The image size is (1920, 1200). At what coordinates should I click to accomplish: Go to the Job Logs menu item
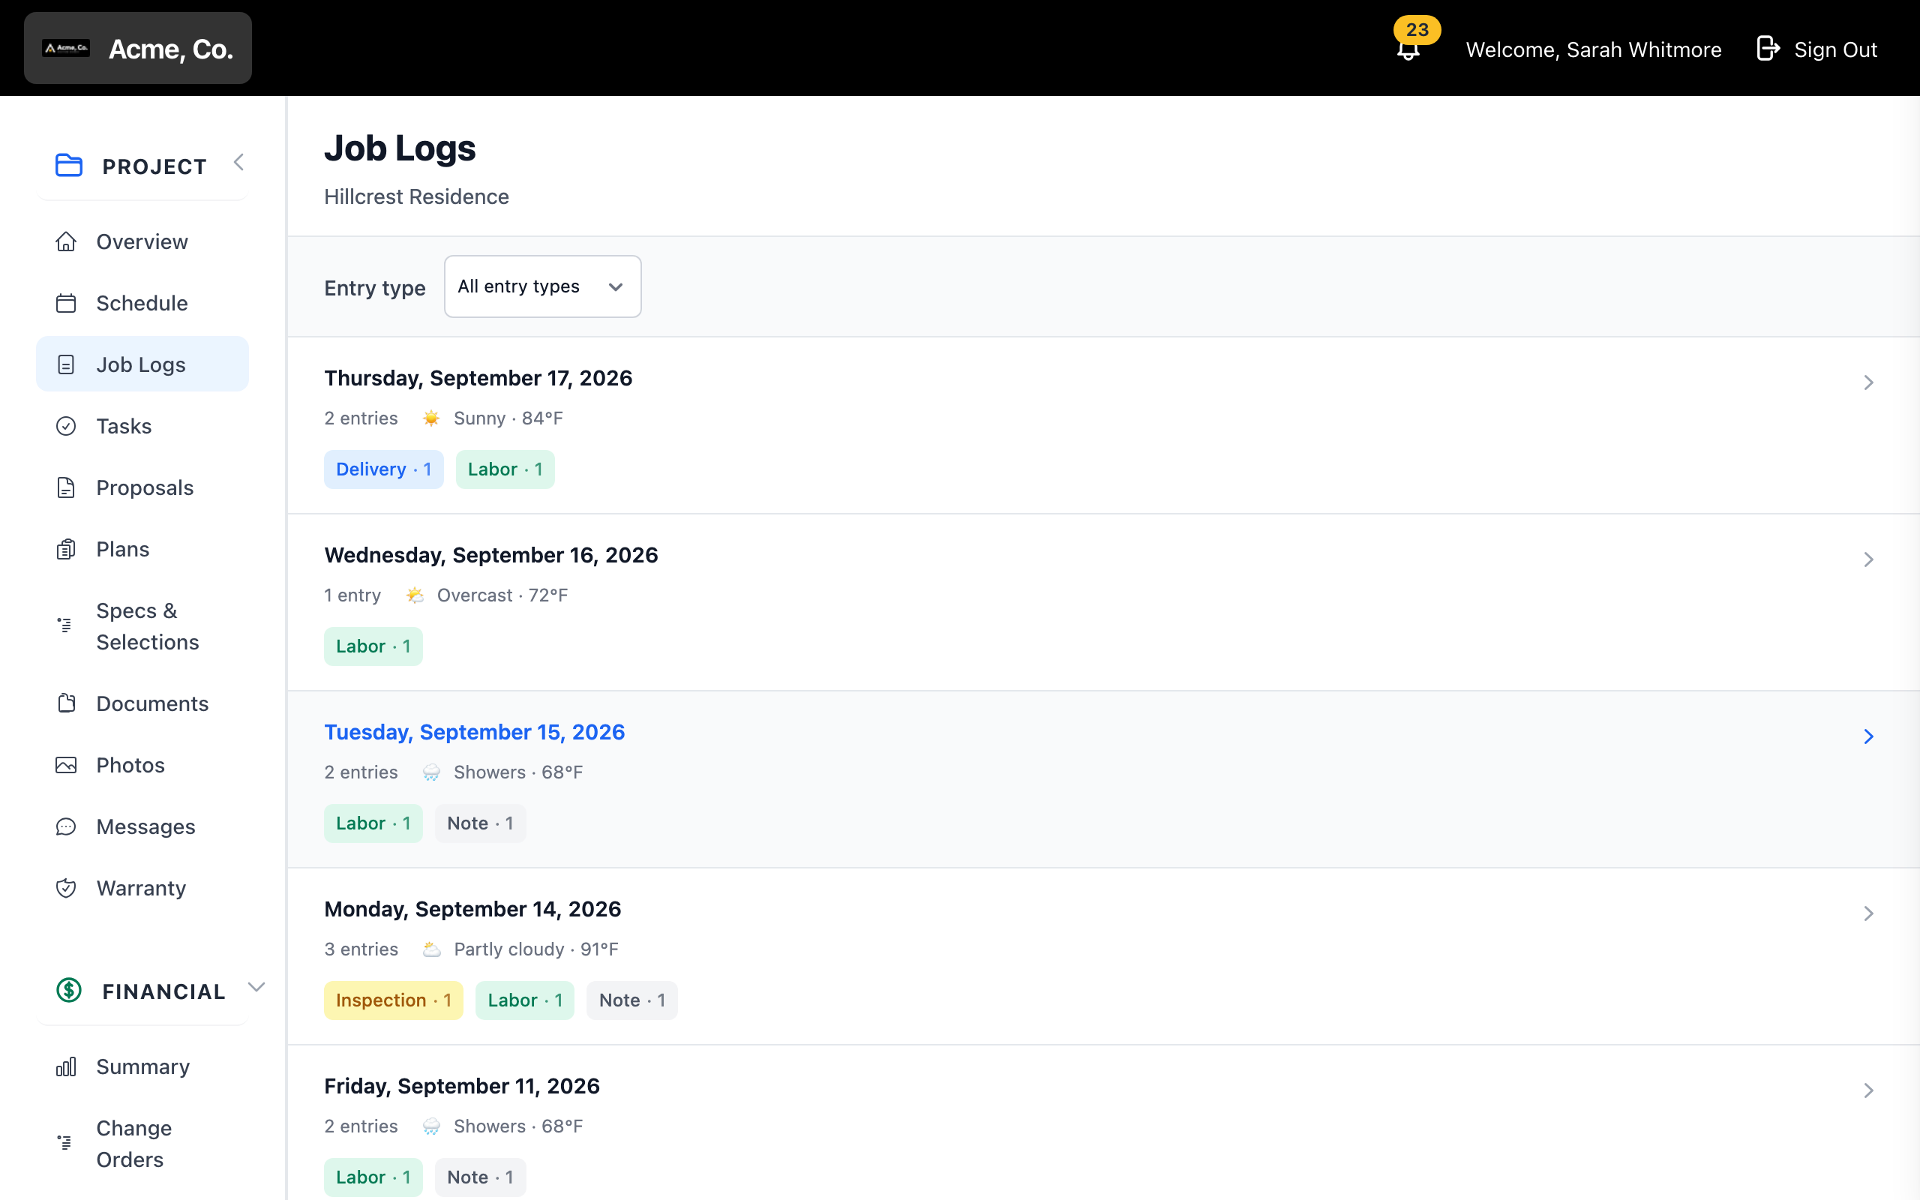pos(142,364)
